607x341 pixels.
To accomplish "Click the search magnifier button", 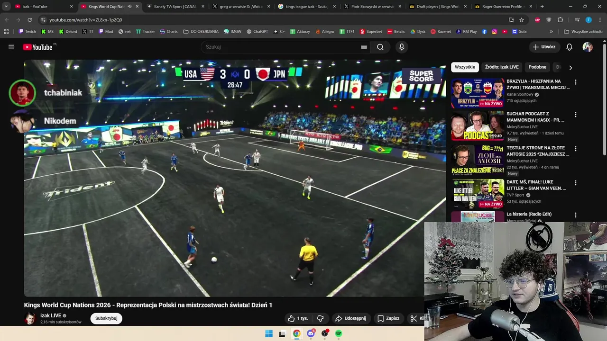I will (380, 47).
